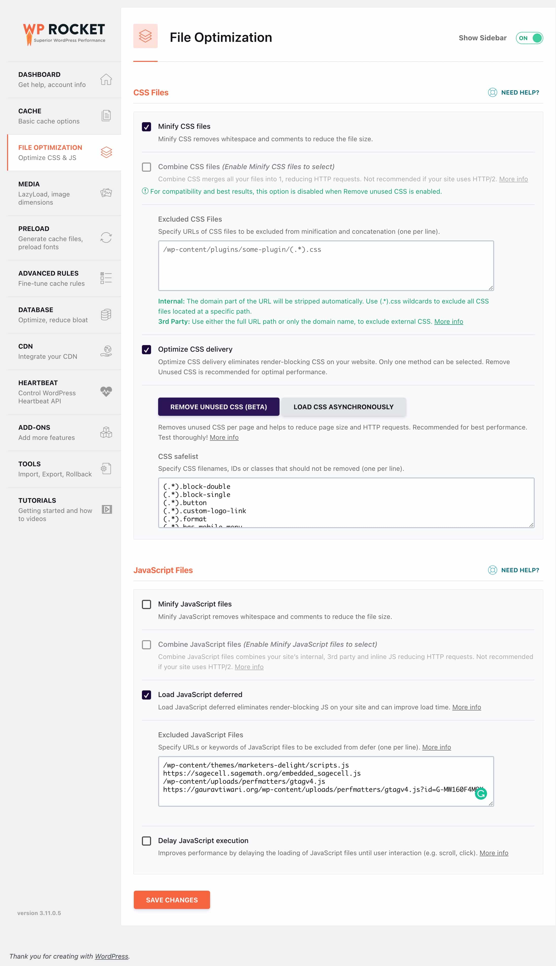
Task: Switch to Load CSS Asynchronously
Action: [x=343, y=406]
